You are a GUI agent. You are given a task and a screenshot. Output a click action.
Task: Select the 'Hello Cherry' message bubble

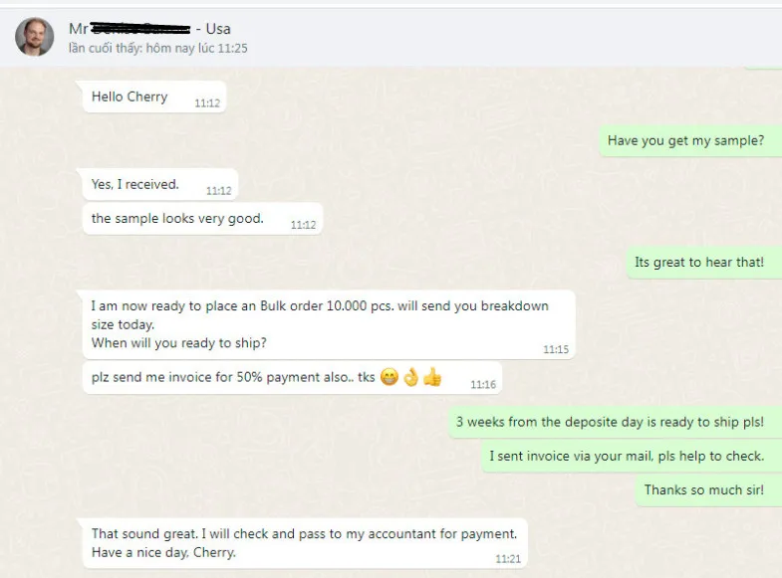[x=154, y=97]
